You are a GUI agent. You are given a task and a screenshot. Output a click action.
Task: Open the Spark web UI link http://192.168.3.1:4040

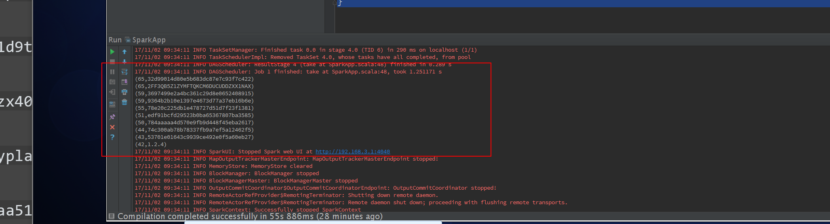coord(353,152)
